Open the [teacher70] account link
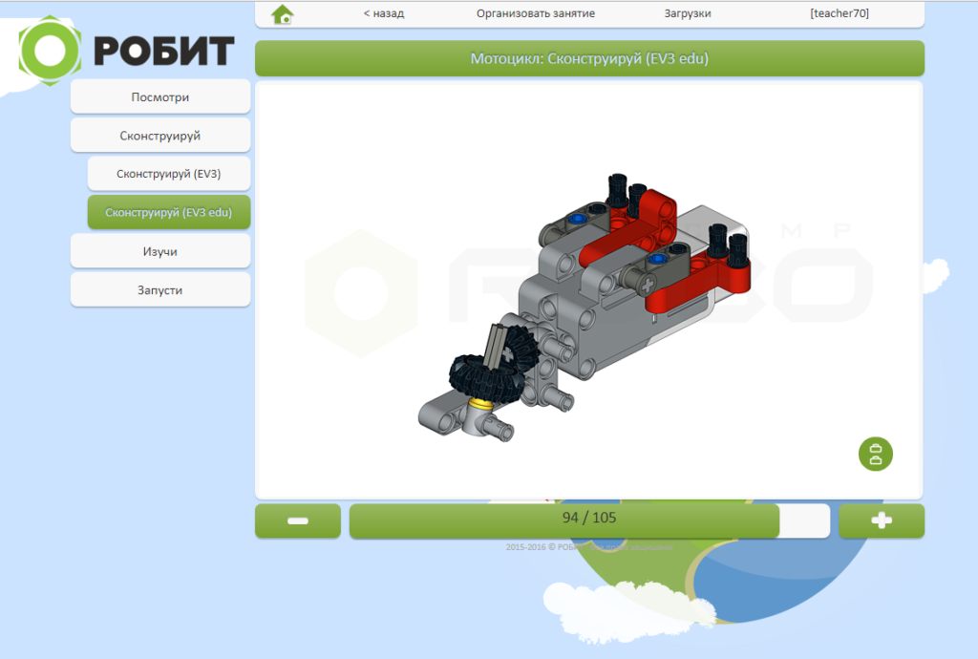 click(840, 13)
